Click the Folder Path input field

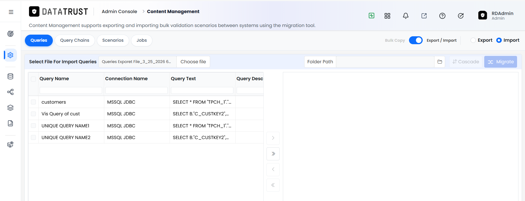385,62
